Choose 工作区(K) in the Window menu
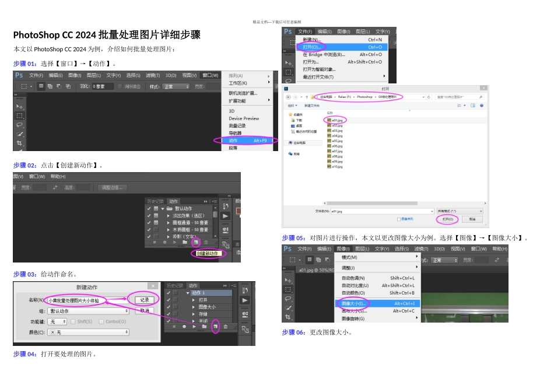The image size is (554, 392). (247, 83)
